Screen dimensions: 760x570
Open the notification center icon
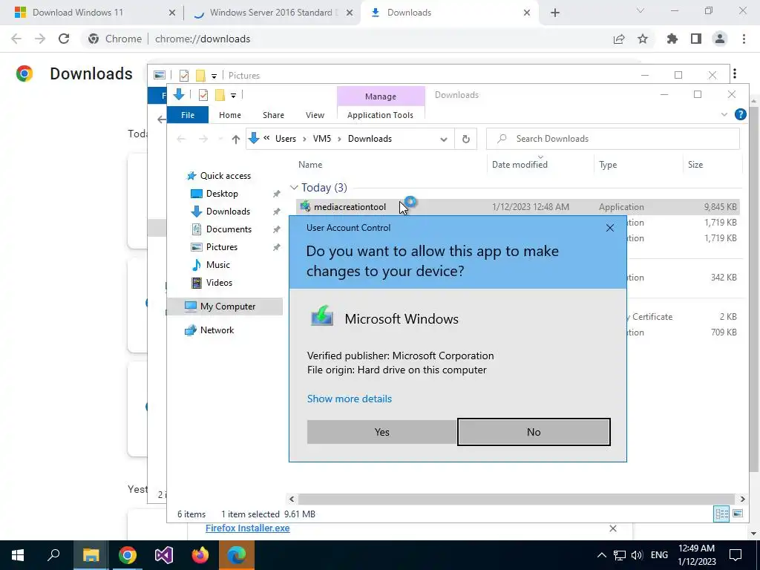[736, 555]
